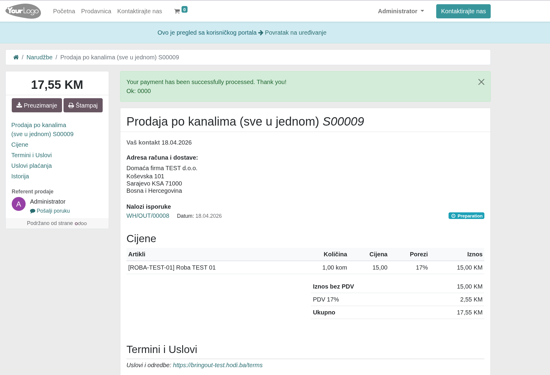Image resolution: width=550 pixels, height=375 pixels.
Task: Go to Prodavnica menu item
Action: [96, 11]
